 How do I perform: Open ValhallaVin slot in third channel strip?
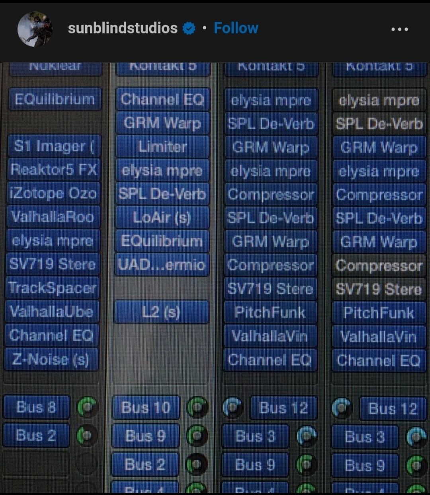[x=270, y=336]
